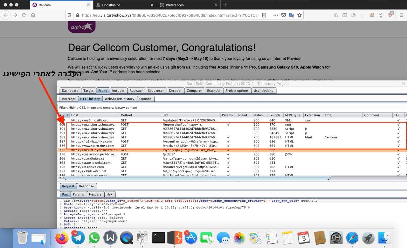Screen dimensions: 407x248
Task: Open the Intruder tab
Action: tap(118, 91)
